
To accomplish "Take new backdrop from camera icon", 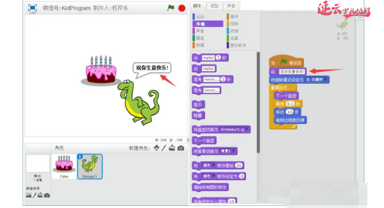I will 47,195.
